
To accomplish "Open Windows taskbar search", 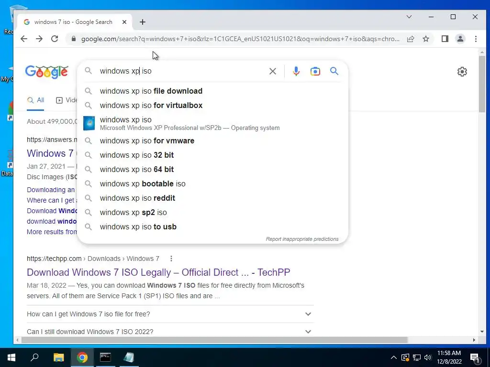I will click(34, 357).
